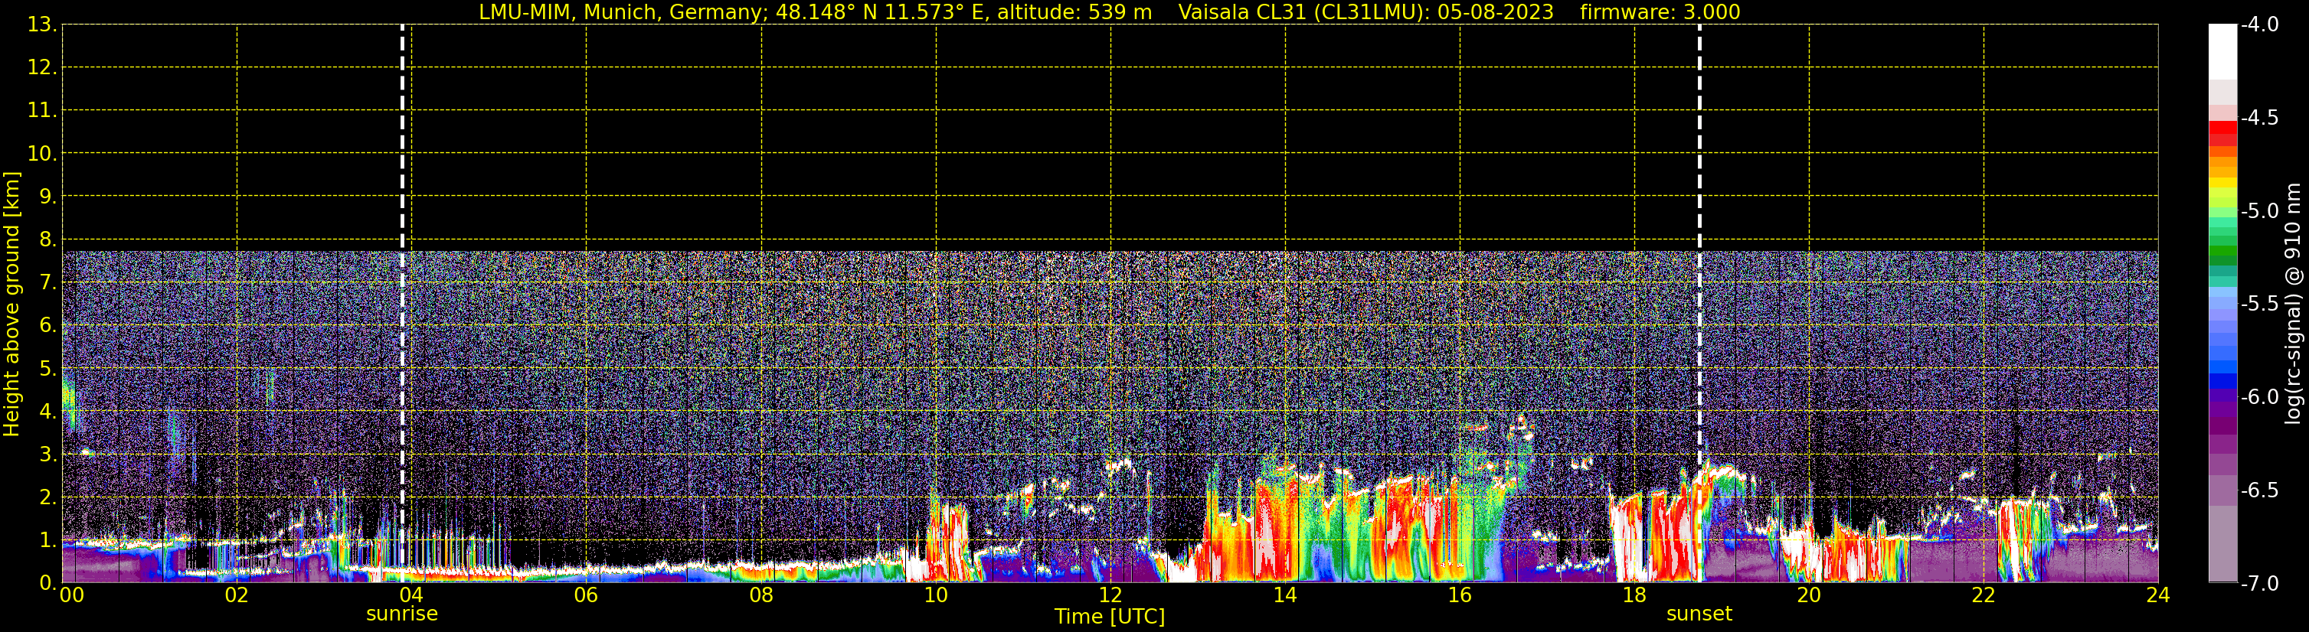The width and height of the screenshot is (2309, 632).
Task: Click the time tick label '08'
Action: click(761, 595)
